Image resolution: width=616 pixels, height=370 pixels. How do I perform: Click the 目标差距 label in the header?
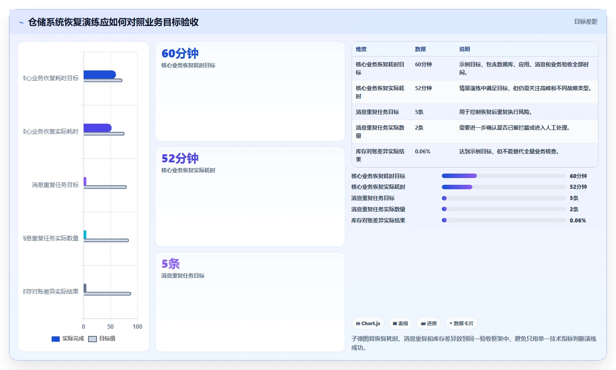[586, 22]
